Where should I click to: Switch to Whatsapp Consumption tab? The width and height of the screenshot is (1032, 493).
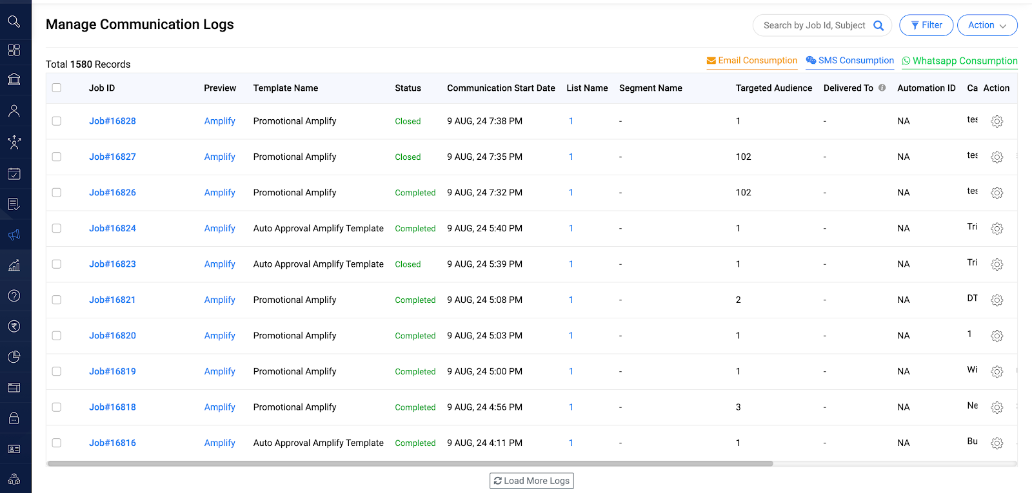959,61
